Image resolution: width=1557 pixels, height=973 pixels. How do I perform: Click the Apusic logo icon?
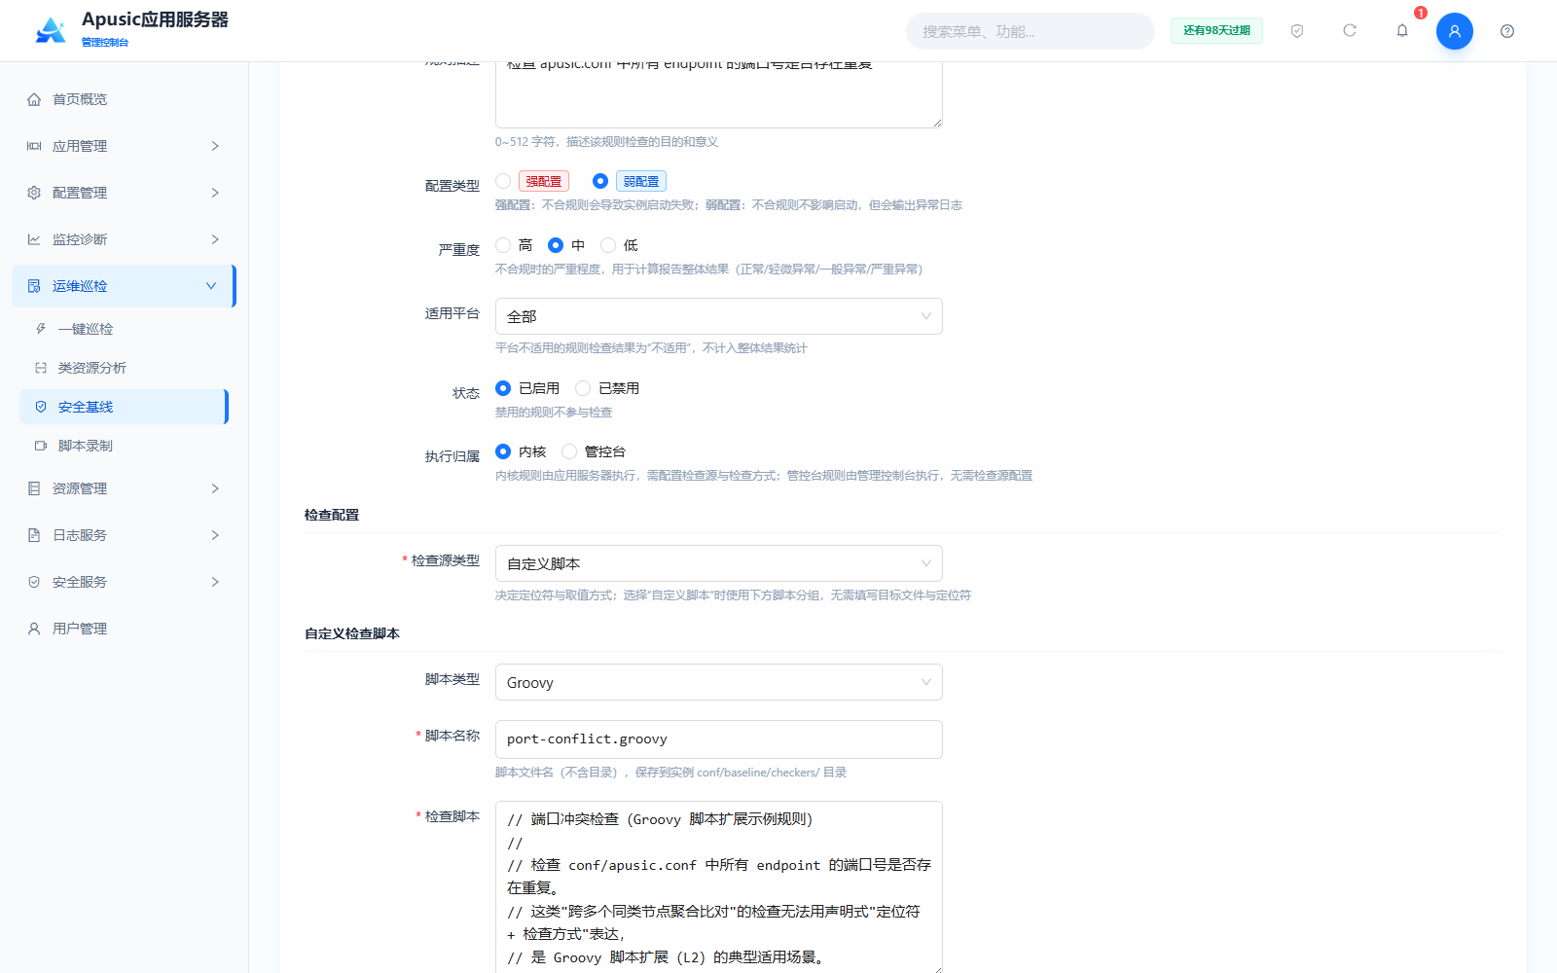51,30
